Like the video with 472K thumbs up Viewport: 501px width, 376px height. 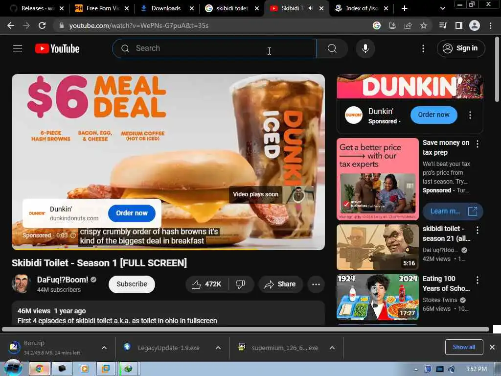(206, 284)
